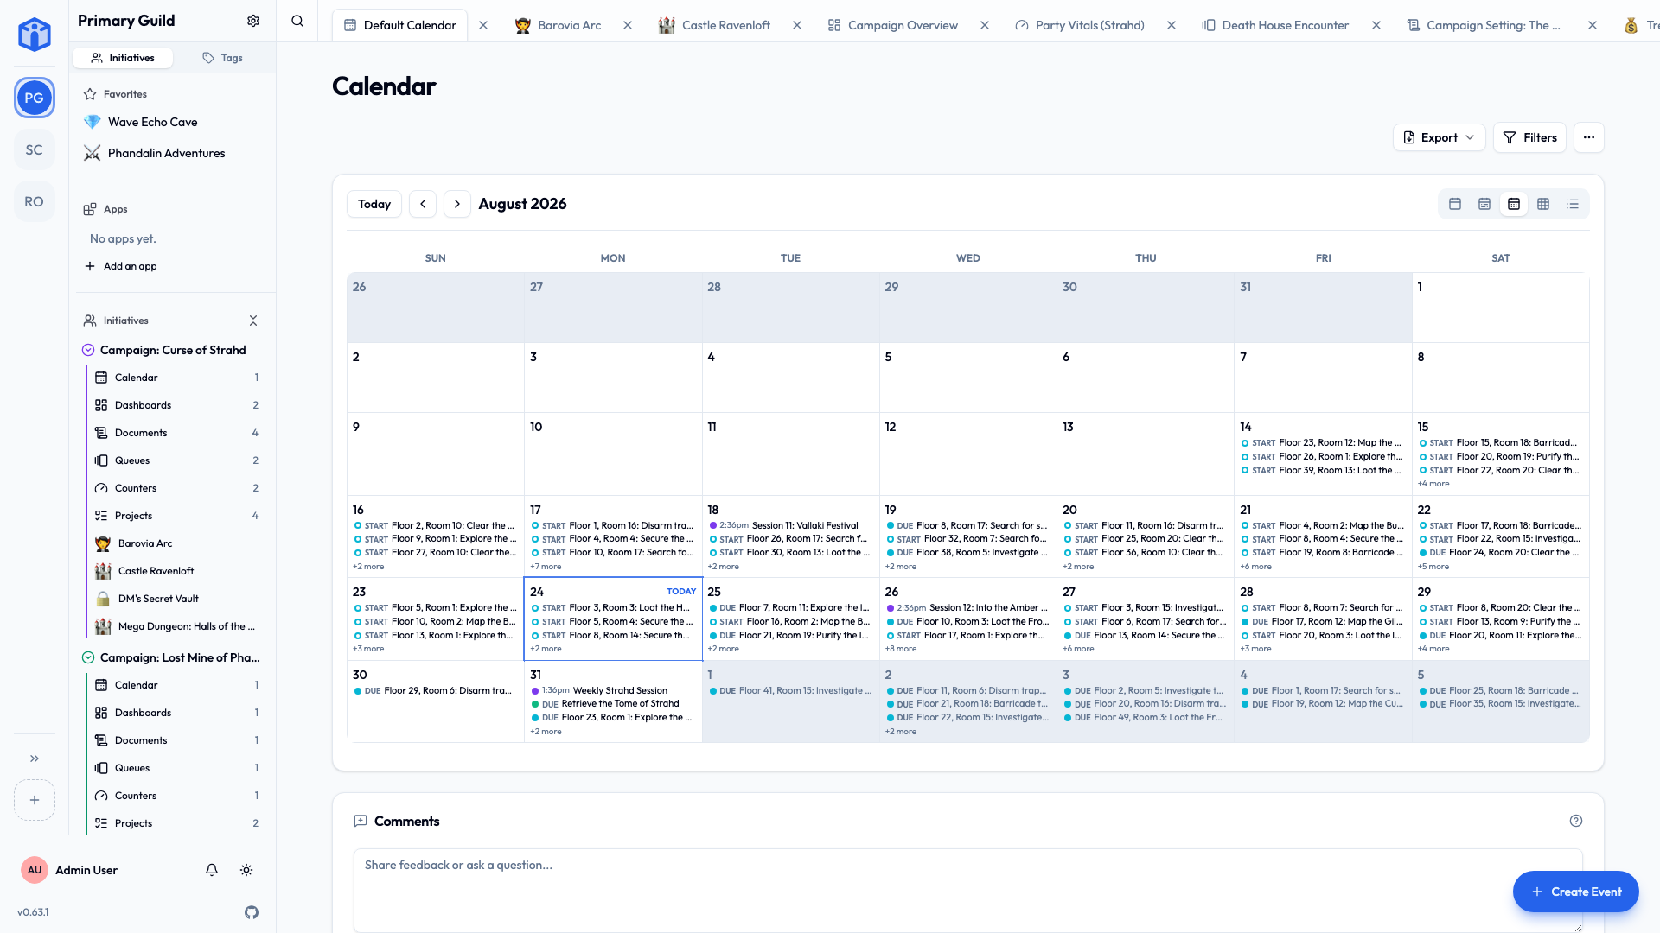
Task: Switch to the Tags sidebar tab
Action: (x=222, y=58)
